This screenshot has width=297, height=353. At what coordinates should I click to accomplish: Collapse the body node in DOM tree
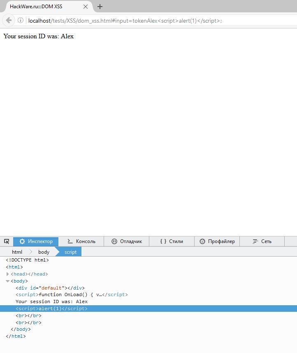8,281
